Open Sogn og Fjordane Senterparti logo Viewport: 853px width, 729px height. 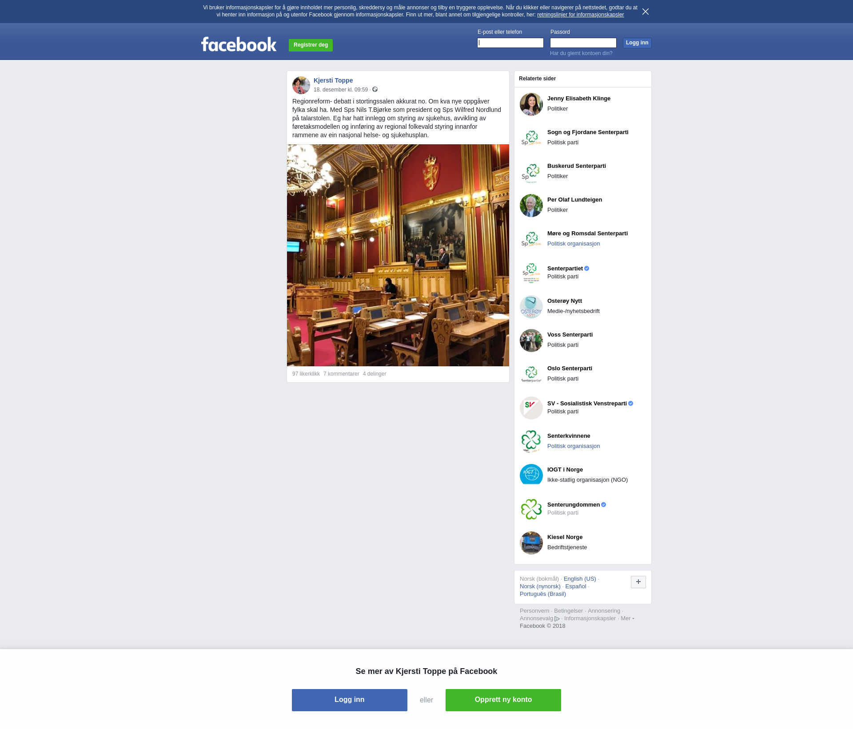click(x=531, y=138)
